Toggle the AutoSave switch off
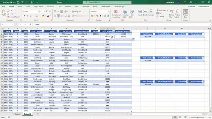 (x=13, y=2)
